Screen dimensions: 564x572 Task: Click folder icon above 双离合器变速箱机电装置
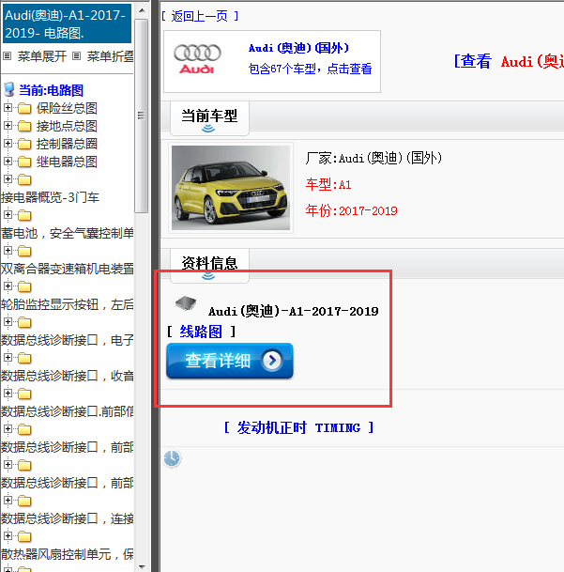point(24,251)
